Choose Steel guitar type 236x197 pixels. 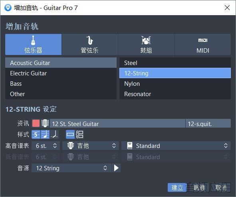coord(175,63)
